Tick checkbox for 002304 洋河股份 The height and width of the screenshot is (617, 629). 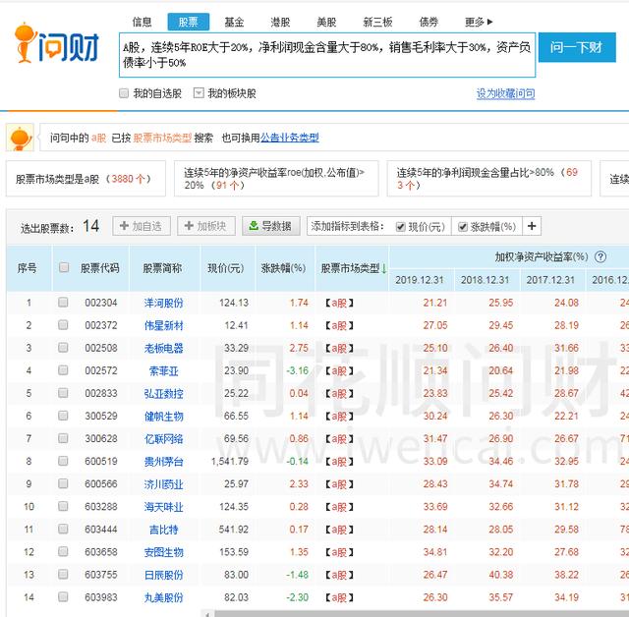coord(63,303)
